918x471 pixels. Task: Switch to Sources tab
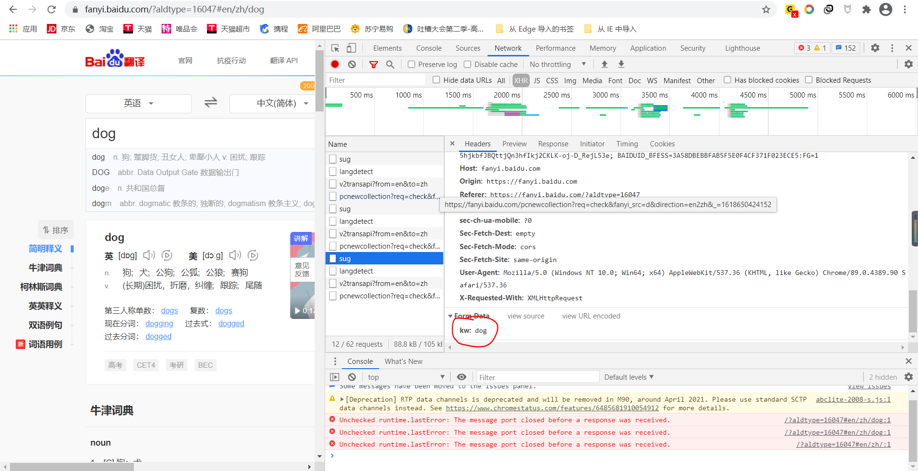point(468,48)
